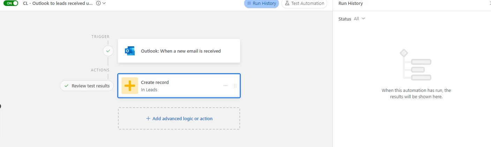Click the automation title CL - Outlook to leads

58,3
